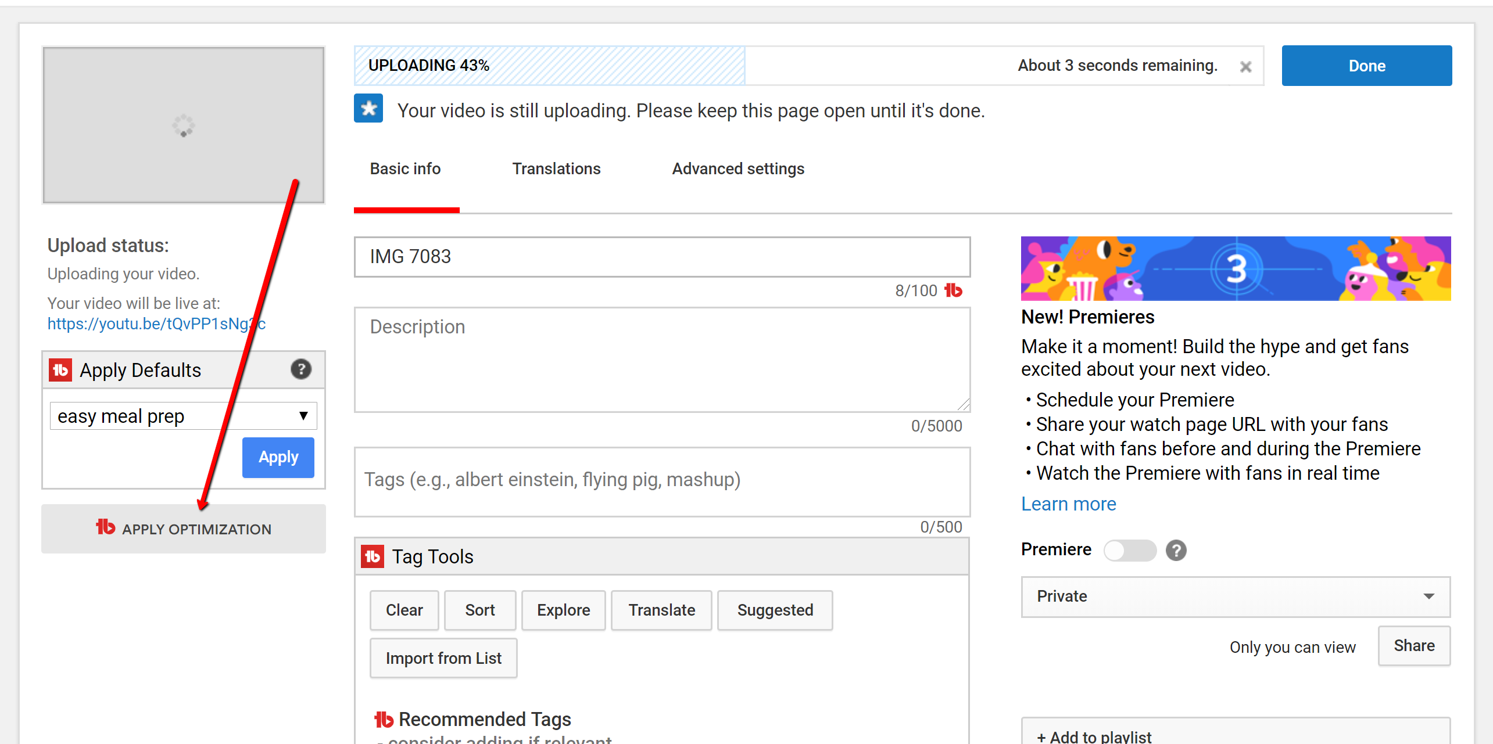
Task: Open the easy meal prep defaults dropdown
Action: (x=183, y=416)
